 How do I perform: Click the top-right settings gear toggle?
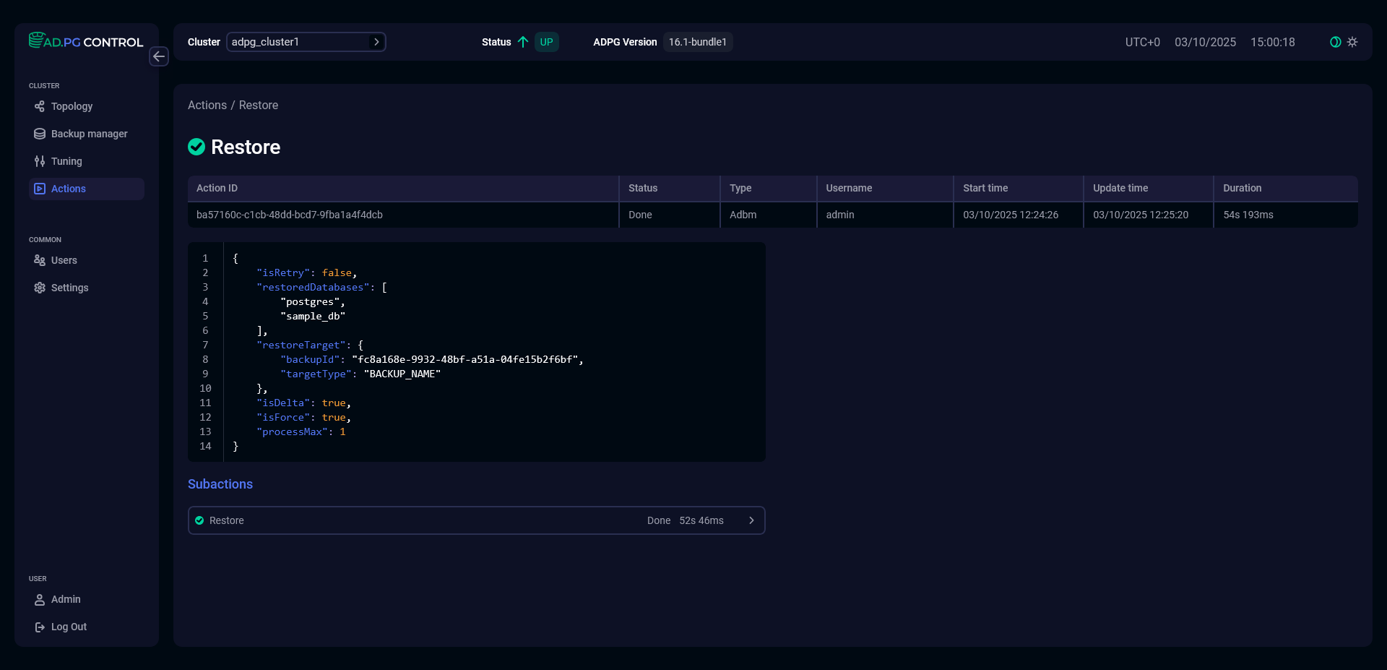tap(1352, 42)
